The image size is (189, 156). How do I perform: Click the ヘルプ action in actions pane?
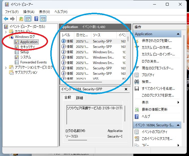click(x=146, y=116)
